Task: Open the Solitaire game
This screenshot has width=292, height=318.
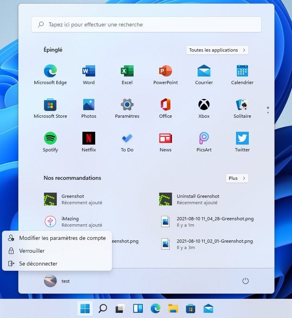Action: pos(242,108)
